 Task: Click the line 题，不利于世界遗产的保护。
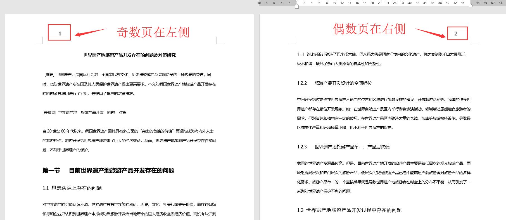click(66, 150)
